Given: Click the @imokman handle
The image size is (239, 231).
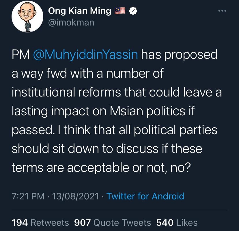Looking at the screenshot, I should tap(71, 23).
